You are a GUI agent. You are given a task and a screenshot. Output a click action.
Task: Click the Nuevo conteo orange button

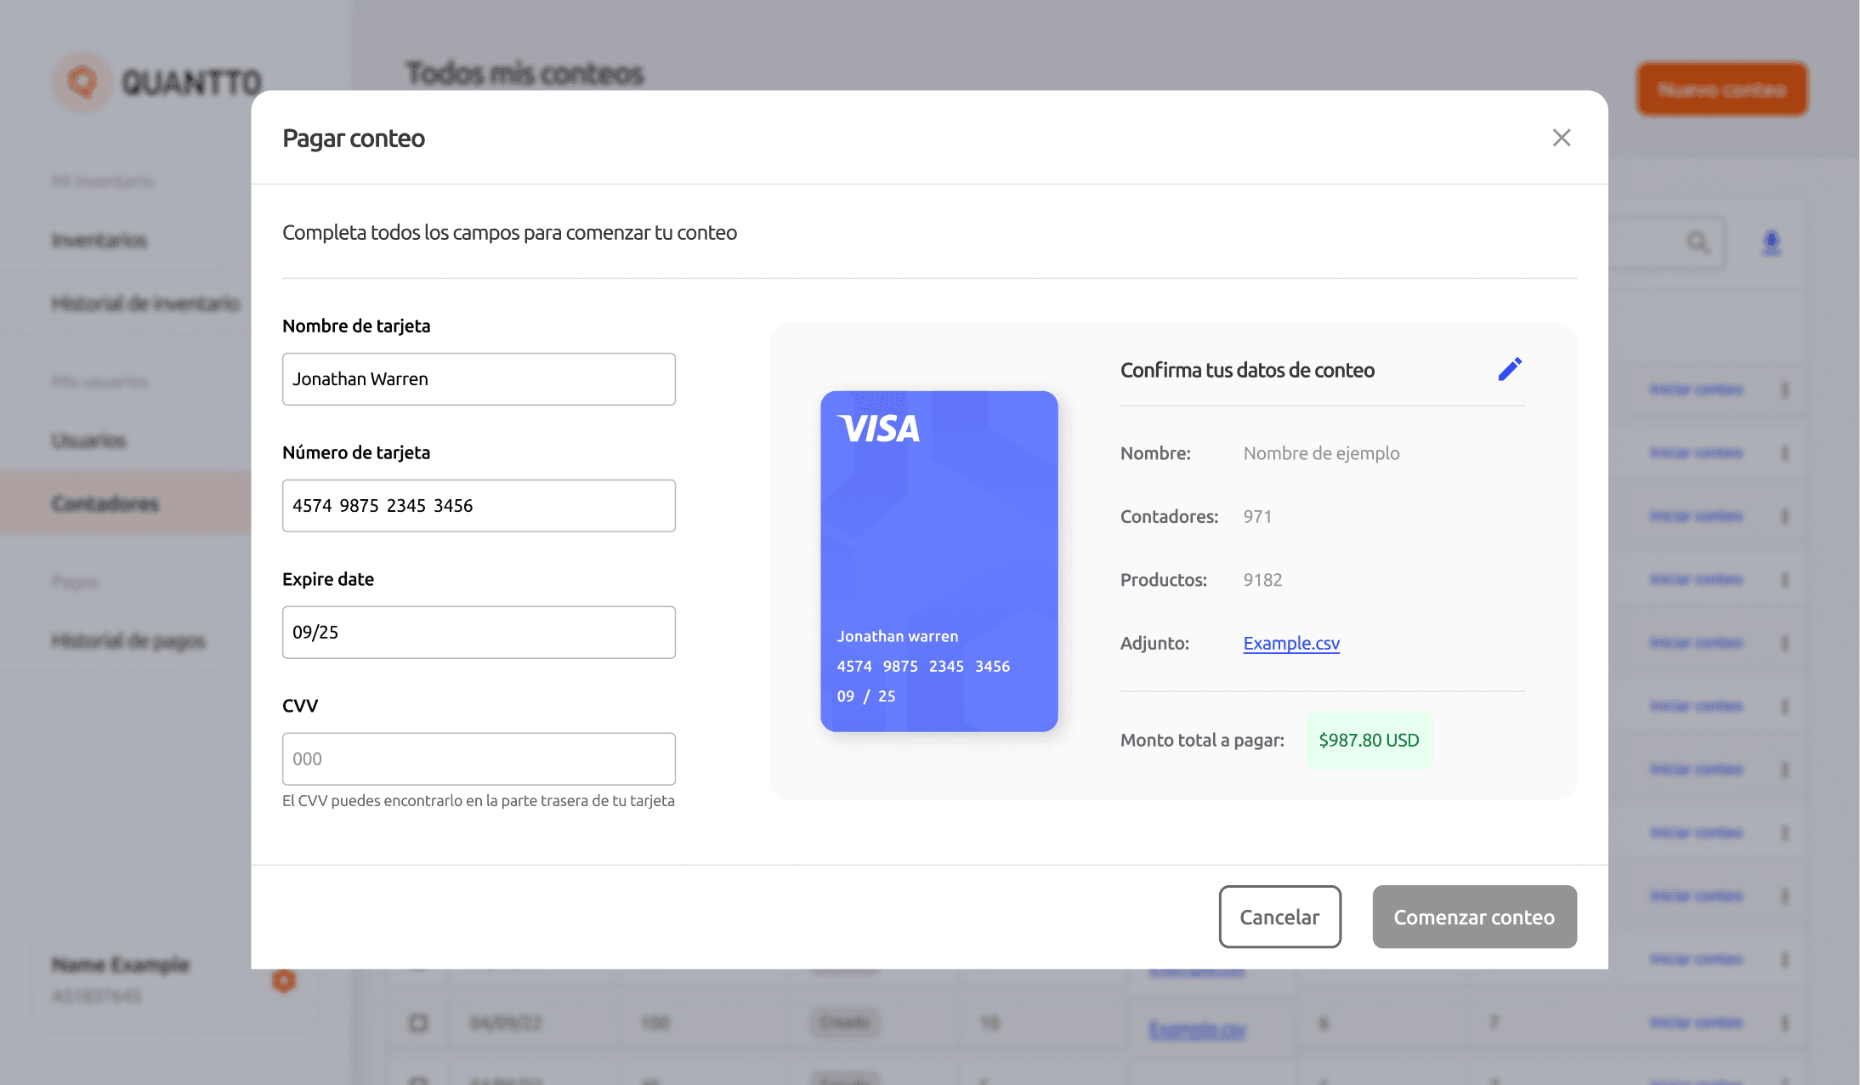point(1722,89)
